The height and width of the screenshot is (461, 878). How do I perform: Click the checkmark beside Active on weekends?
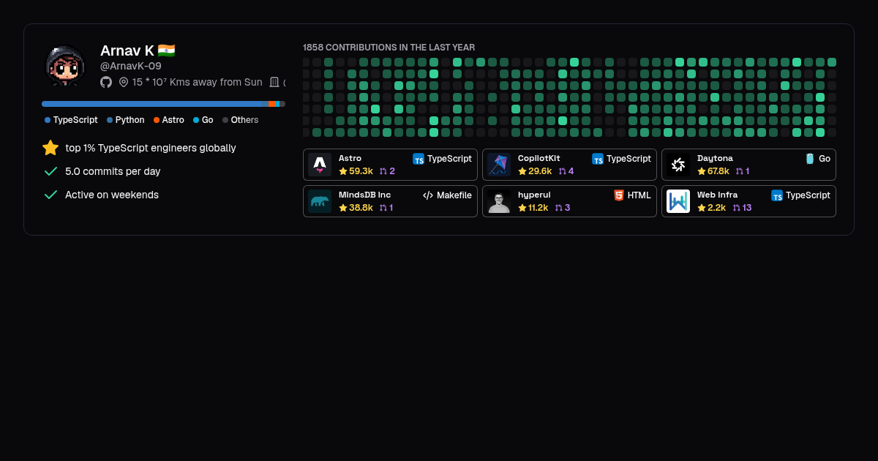(50, 195)
